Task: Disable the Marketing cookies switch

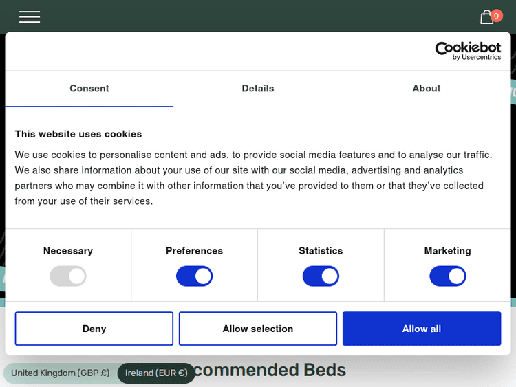Action: tap(448, 276)
